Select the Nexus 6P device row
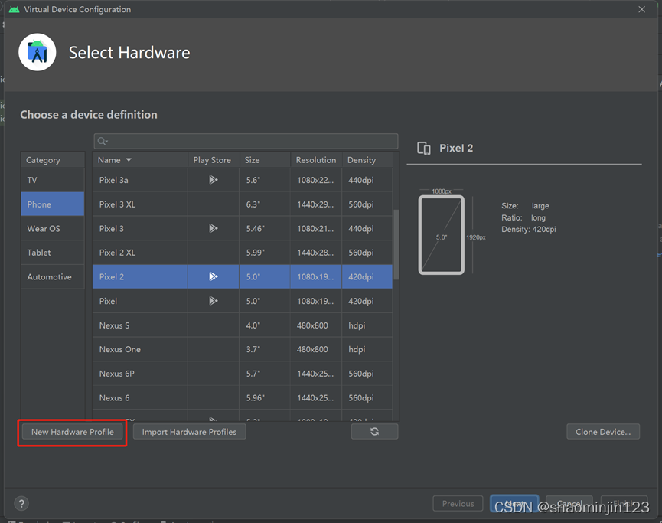 pos(243,374)
